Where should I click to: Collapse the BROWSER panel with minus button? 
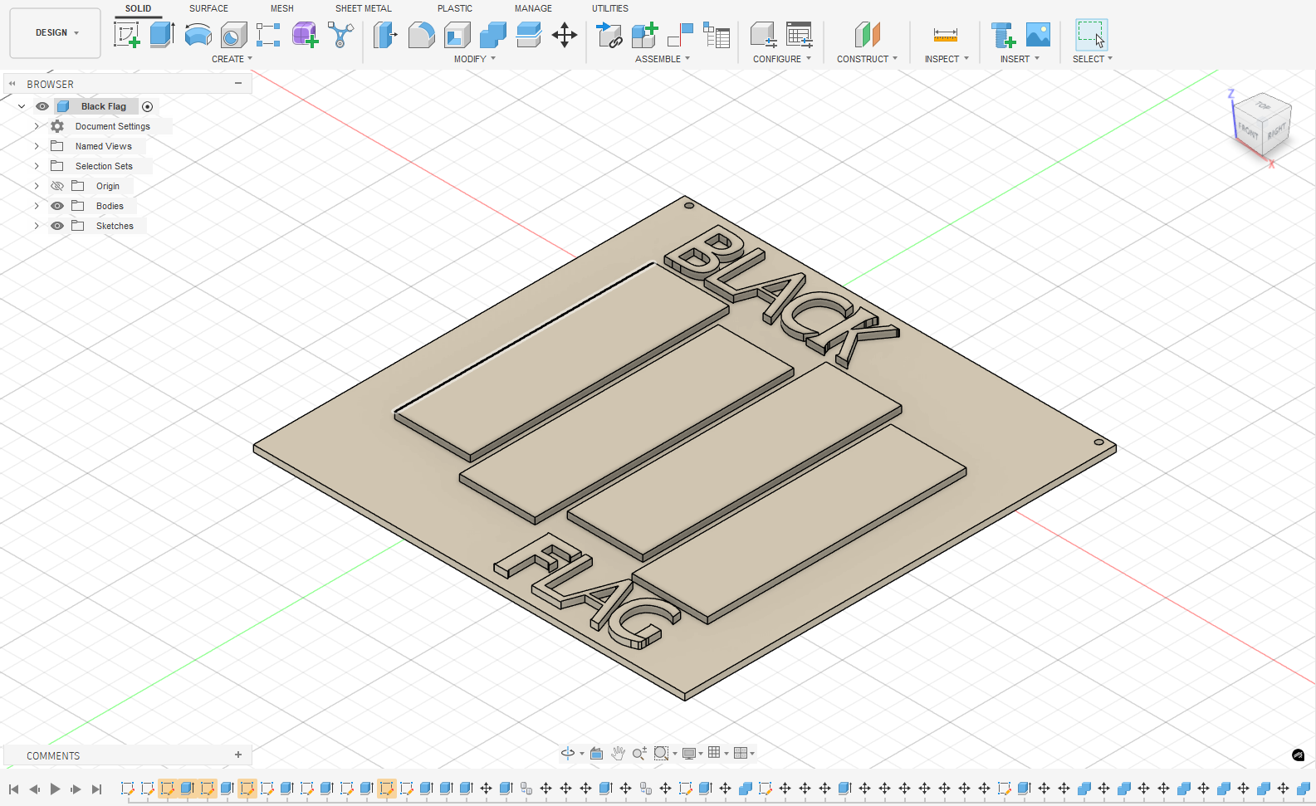tap(238, 83)
